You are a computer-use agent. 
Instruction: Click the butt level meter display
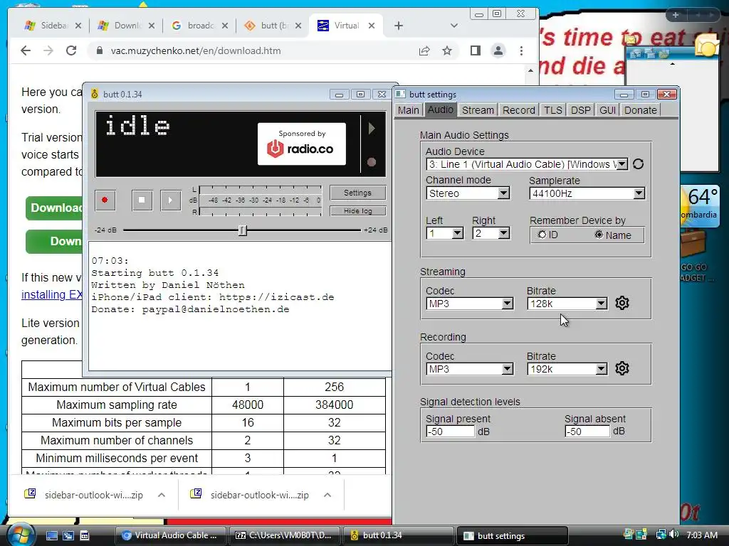pos(260,200)
